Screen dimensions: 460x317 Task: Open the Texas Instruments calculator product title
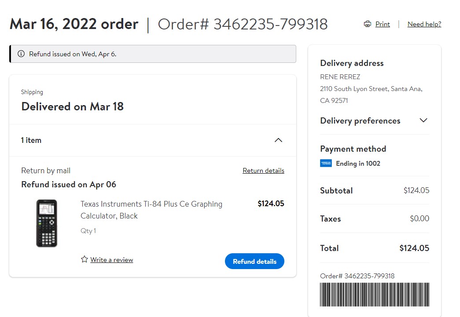151,210
